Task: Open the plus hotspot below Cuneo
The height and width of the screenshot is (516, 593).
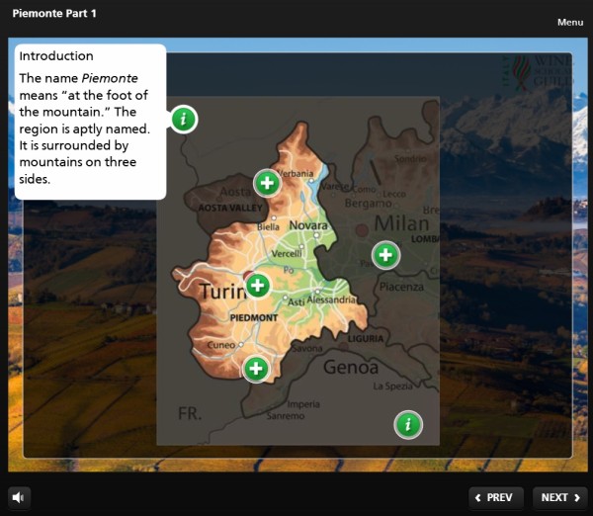Action: (256, 369)
